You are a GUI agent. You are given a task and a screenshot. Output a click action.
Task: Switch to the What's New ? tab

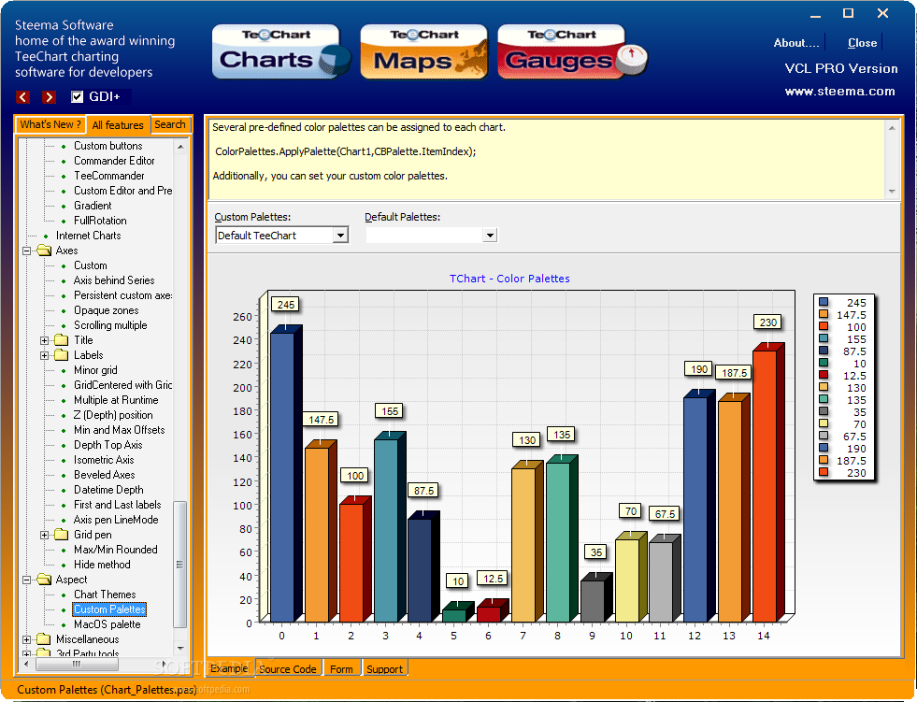[x=50, y=124]
